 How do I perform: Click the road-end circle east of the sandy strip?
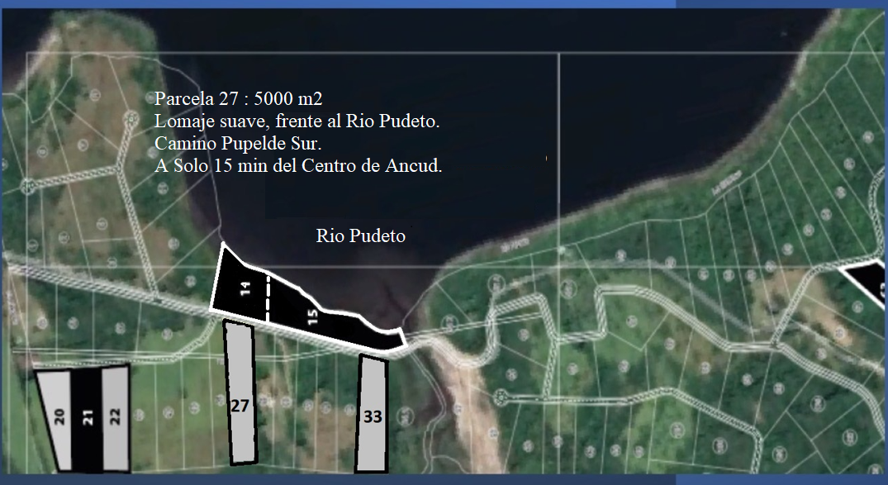click(501, 398)
